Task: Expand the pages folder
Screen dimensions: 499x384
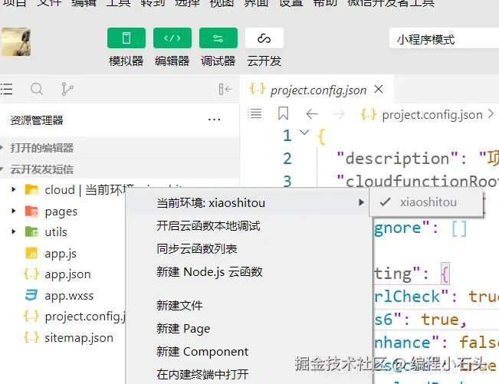Action: click(13, 211)
